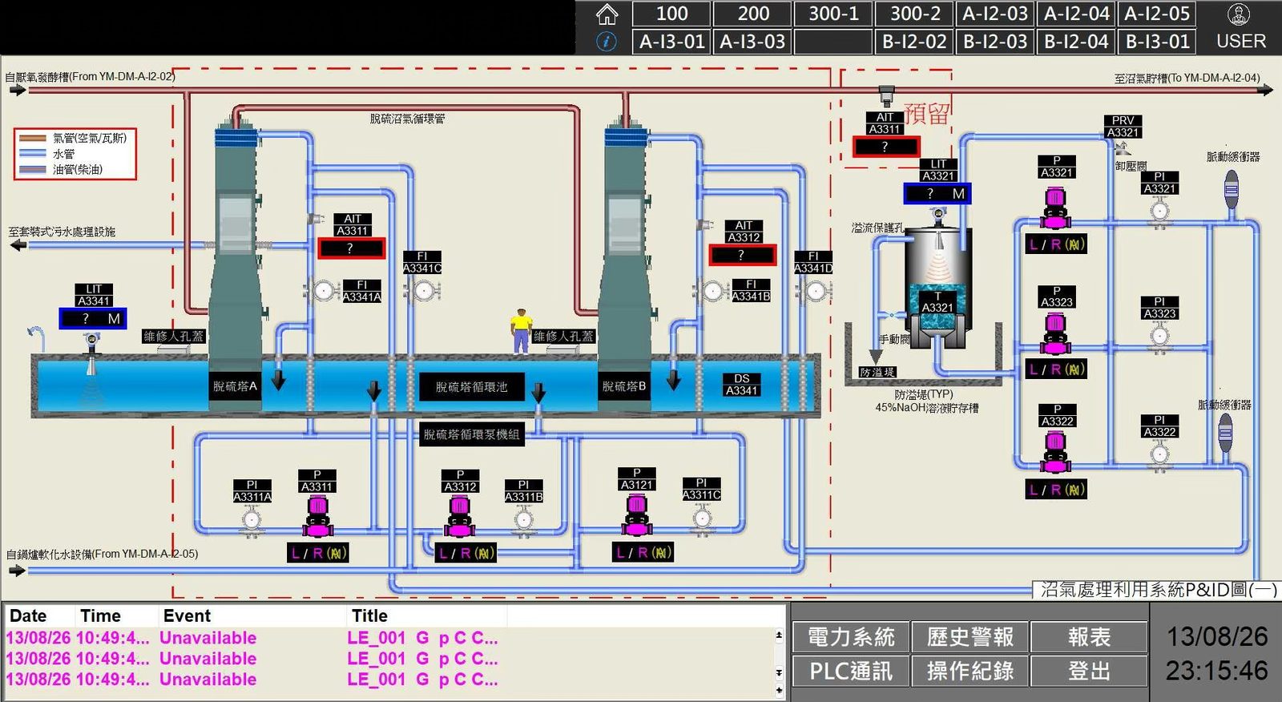The image size is (1282, 702).
Task: Click flow indicator FI A3341B gauge
Action: point(712,291)
